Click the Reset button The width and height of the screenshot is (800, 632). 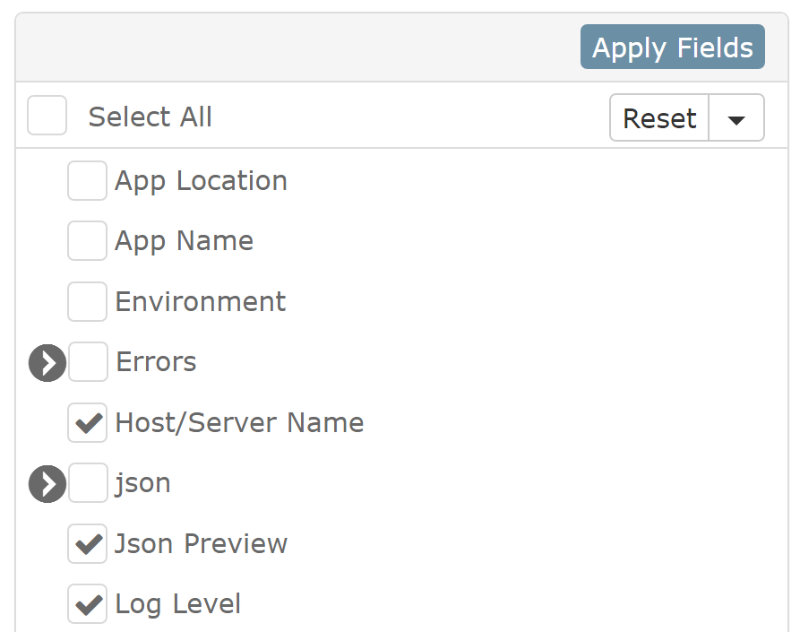tap(659, 118)
